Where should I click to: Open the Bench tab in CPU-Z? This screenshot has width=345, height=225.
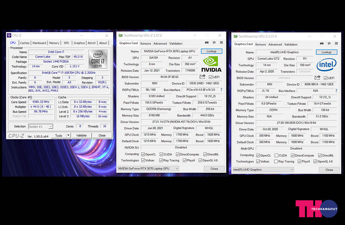tap(91, 43)
